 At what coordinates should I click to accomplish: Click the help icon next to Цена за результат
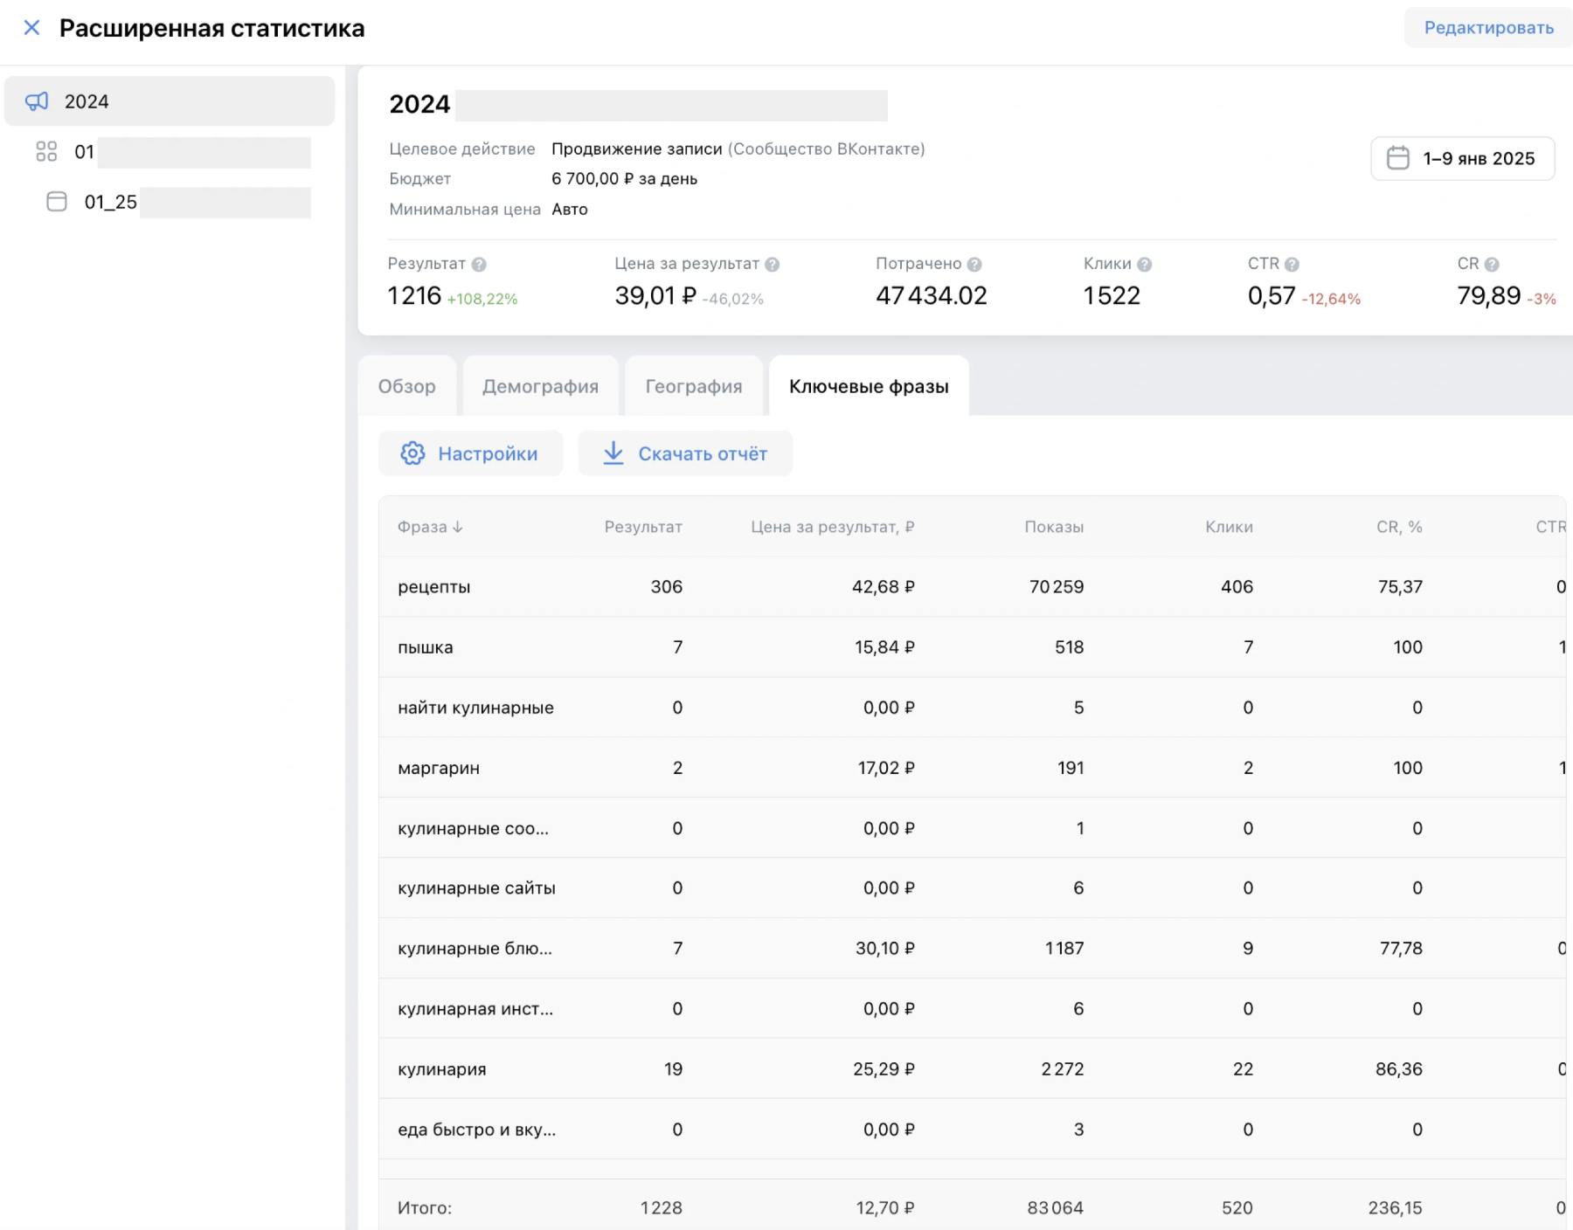pyautogui.click(x=772, y=264)
